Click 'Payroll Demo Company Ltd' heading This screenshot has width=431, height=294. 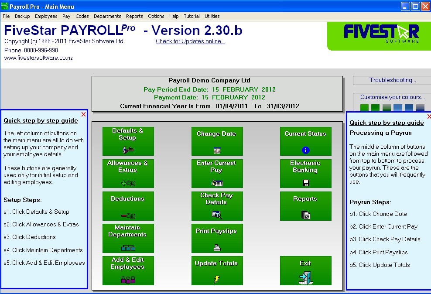coord(209,81)
